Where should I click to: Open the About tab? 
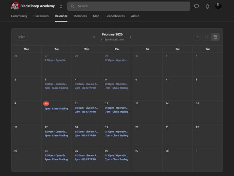tap(135, 16)
